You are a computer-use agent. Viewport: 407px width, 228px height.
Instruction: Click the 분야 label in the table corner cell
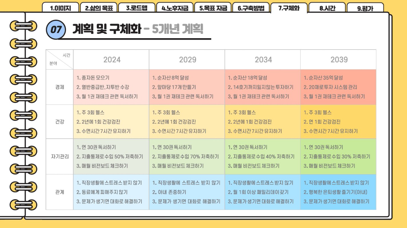pyautogui.click(x=53, y=64)
